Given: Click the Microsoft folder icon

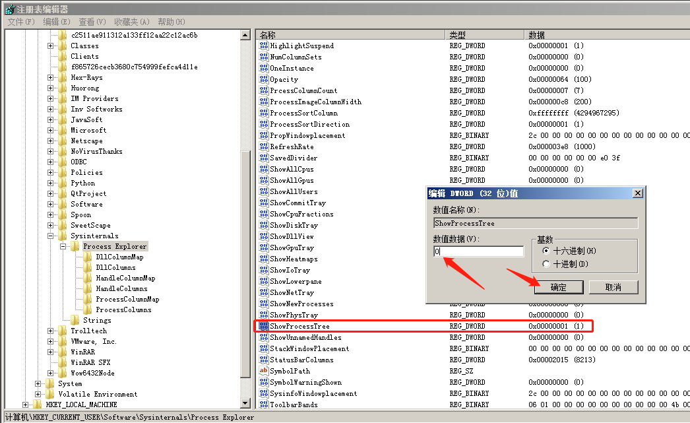Looking at the screenshot, I should coord(63,130).
